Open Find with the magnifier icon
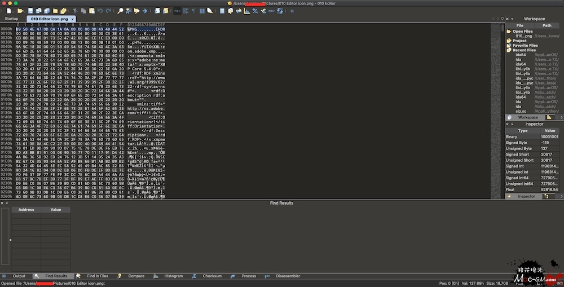 point(120,11)
